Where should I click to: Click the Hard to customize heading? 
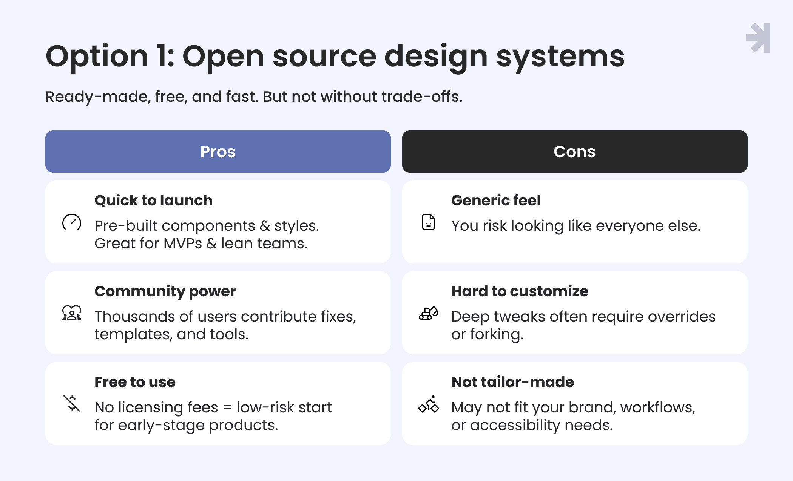[520, 291]
